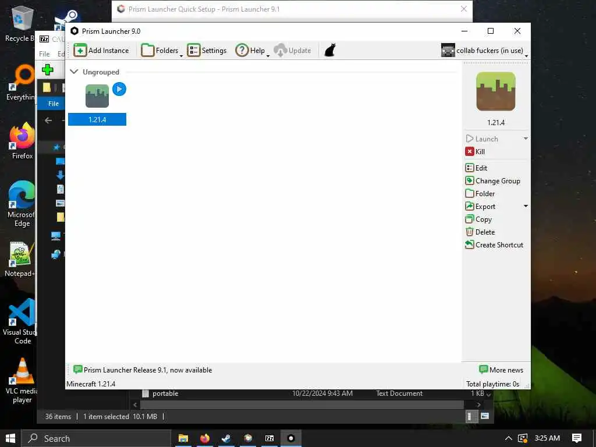Viewport: 596px width, 447px height.
Task: Open the Firefox desktop shortcut
Action: click(x=22, y=141)
